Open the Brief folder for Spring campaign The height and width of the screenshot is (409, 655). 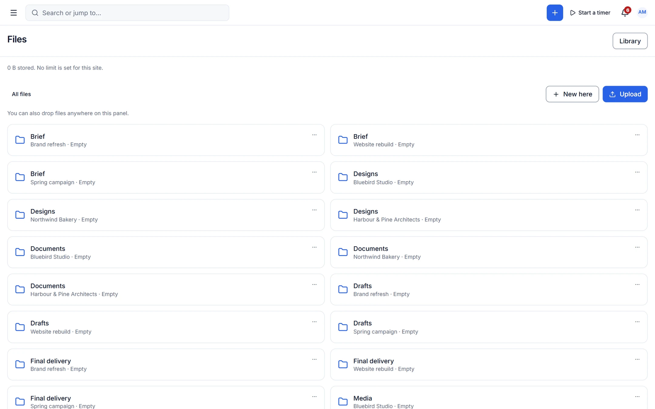pos(166,178)
